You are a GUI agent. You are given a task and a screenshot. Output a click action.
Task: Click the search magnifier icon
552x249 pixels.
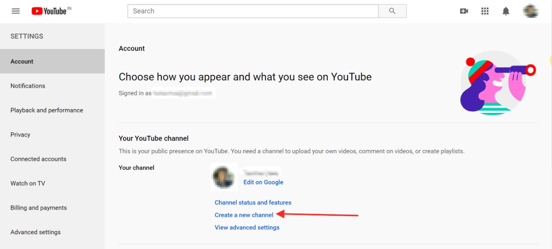(x=392, y=11)
